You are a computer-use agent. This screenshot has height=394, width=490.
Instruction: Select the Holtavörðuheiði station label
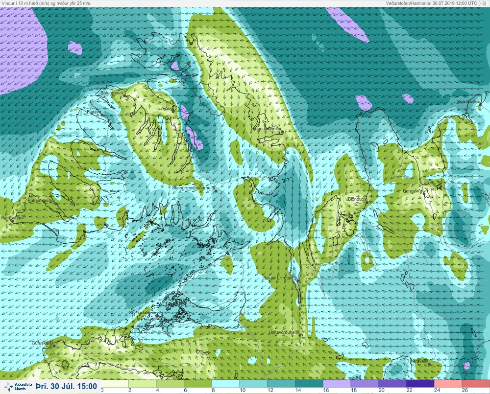click(x=284, y=332)
